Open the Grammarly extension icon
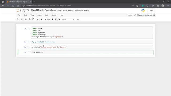Image resolution: width=171 pixels, height=96 pixels. click(142, 6)
